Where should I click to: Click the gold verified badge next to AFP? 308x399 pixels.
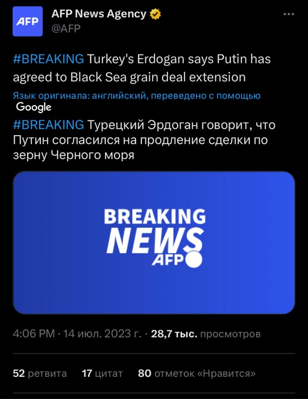[x=154, y=14]
